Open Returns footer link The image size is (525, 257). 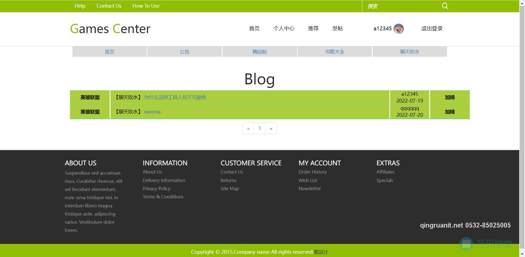[228, 180]
